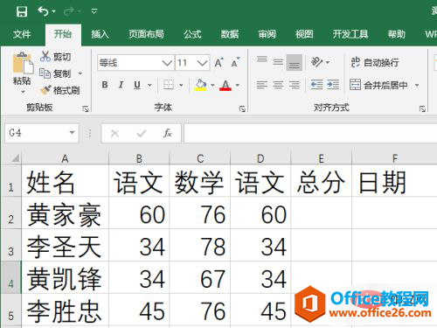437x328 pixels.
Task: Switch to the 插入 (Insert) tab
Action: (100, 34)
